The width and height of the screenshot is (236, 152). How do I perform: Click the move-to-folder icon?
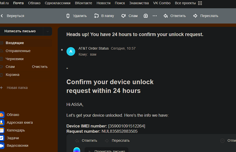point(96,16)
